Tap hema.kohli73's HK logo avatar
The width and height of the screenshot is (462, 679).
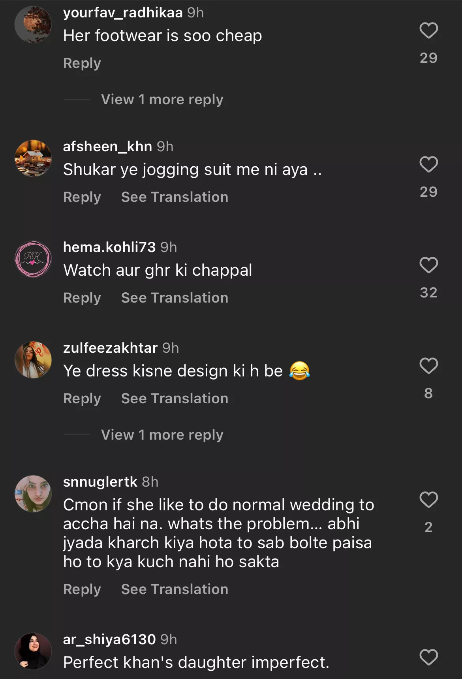33,259
